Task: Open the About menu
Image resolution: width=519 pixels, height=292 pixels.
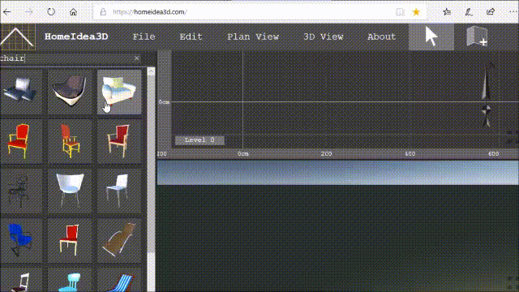Action: click(381, 36)
